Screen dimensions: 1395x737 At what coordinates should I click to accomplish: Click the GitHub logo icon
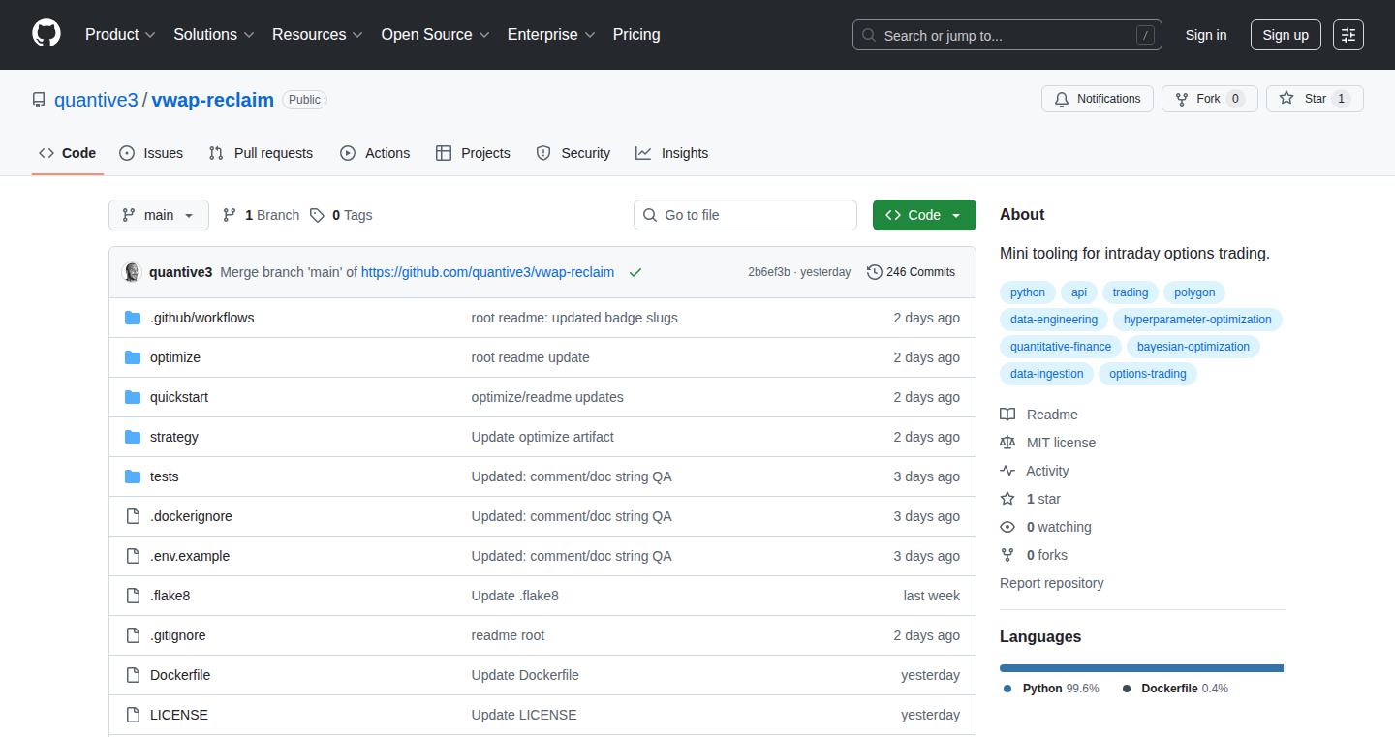(x=46, y=34)
